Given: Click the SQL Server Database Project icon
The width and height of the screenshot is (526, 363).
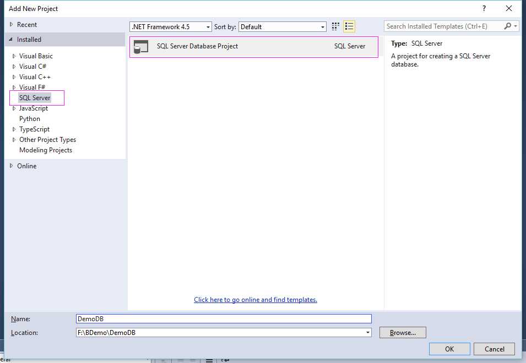Looking at the screenshot, I should point(141,47).
